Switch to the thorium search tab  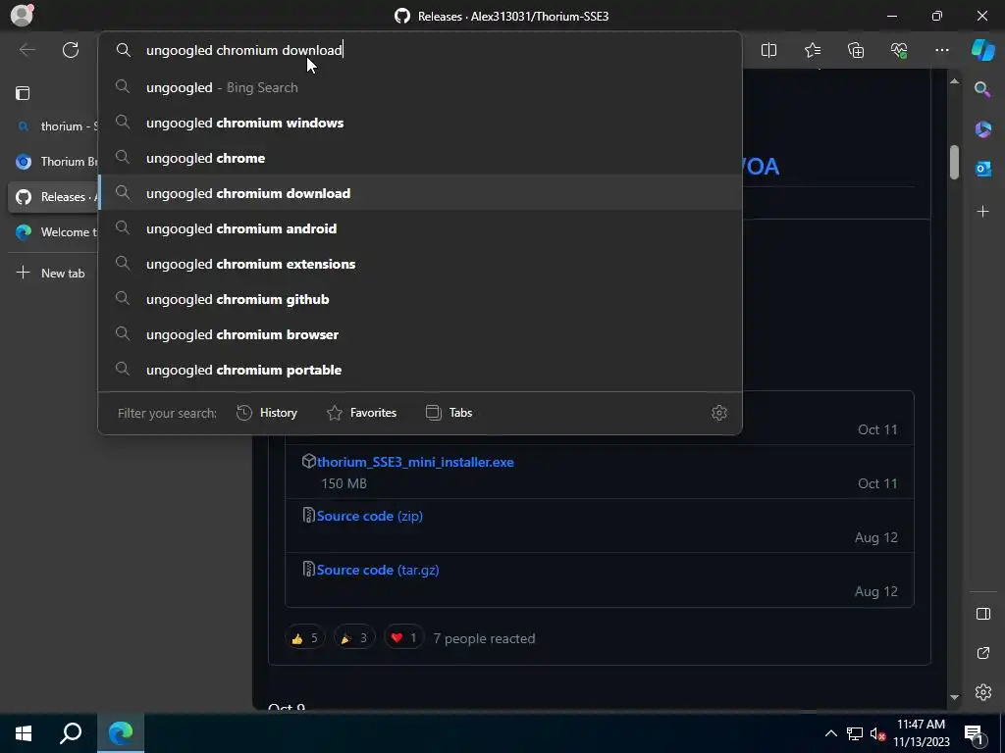54,126
